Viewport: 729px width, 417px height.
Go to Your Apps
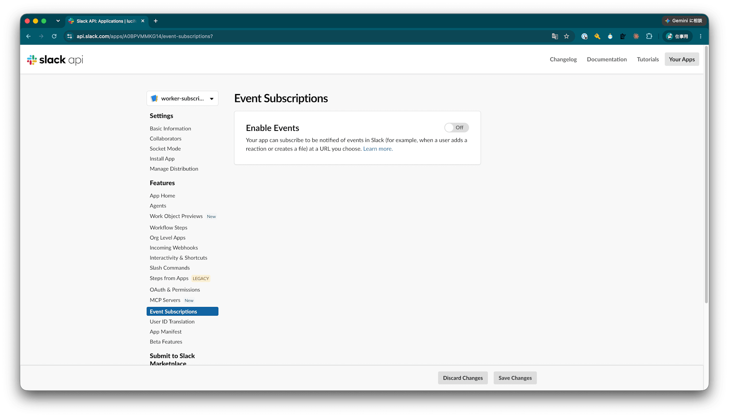click(682, 59)
